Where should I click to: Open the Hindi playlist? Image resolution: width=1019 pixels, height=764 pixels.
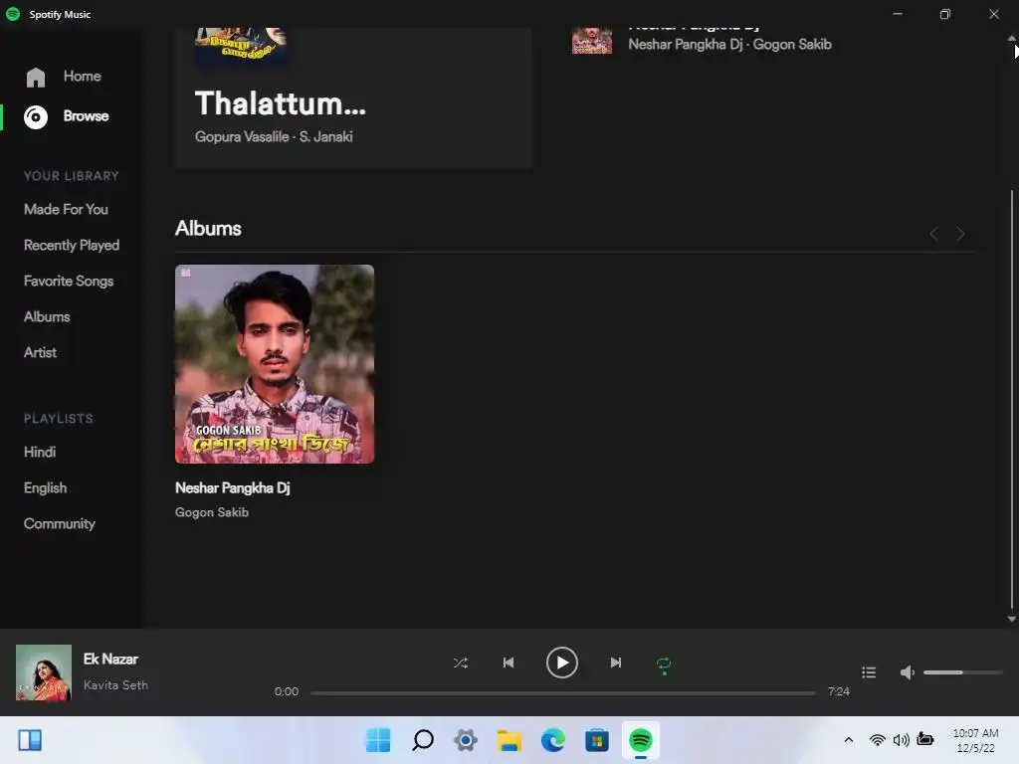point(40,452)
